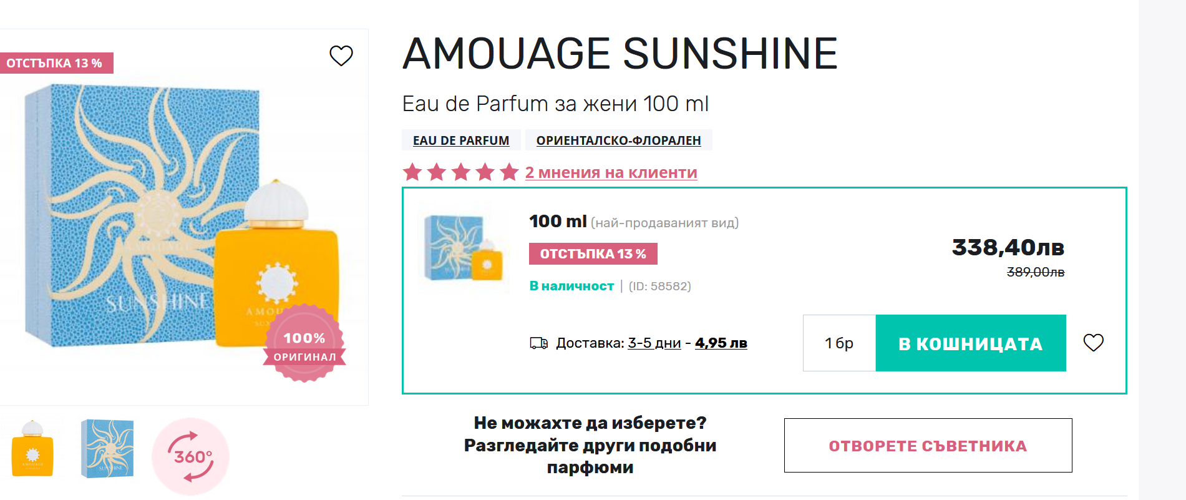Click the delivery truck icon
This screenshot has width=1186, height=500.
[x=538, y=343]
